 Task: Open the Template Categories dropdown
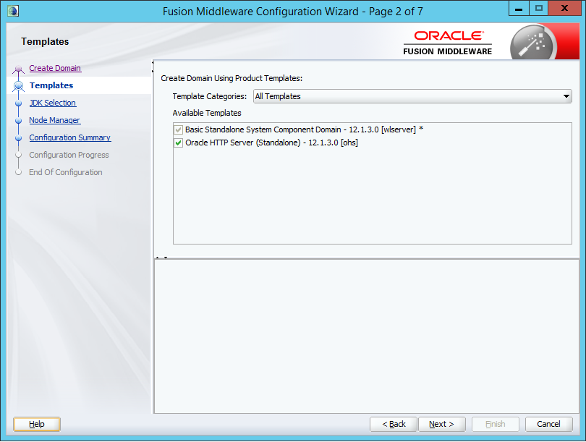click(x=412, y=96)
